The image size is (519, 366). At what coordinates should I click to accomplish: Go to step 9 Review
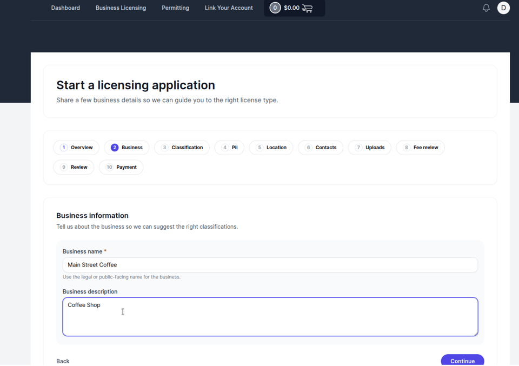[x=74, y=167]
